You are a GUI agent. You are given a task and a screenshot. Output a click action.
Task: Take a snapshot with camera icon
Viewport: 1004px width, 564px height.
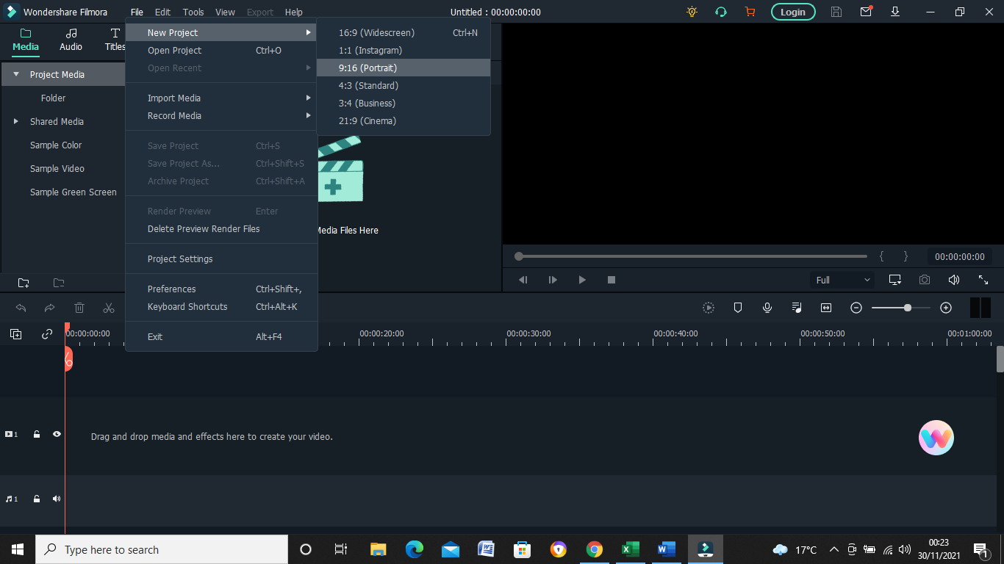pos(925,280)
